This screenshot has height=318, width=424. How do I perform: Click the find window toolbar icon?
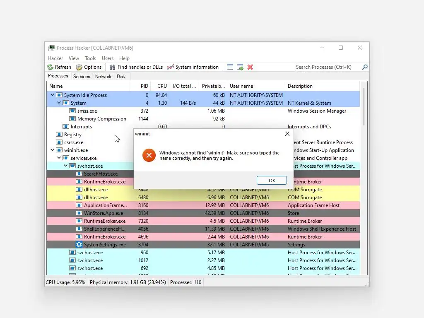(230, 67)
